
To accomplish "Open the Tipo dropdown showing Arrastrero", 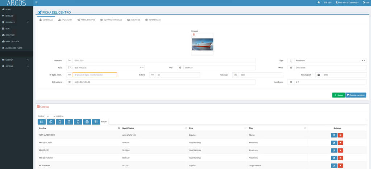I will 328,61.
